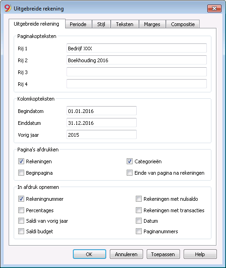This screenshot has height=268, width=226.
Task: Enable the Paginanummers checkbox
Action: point(139,231)
